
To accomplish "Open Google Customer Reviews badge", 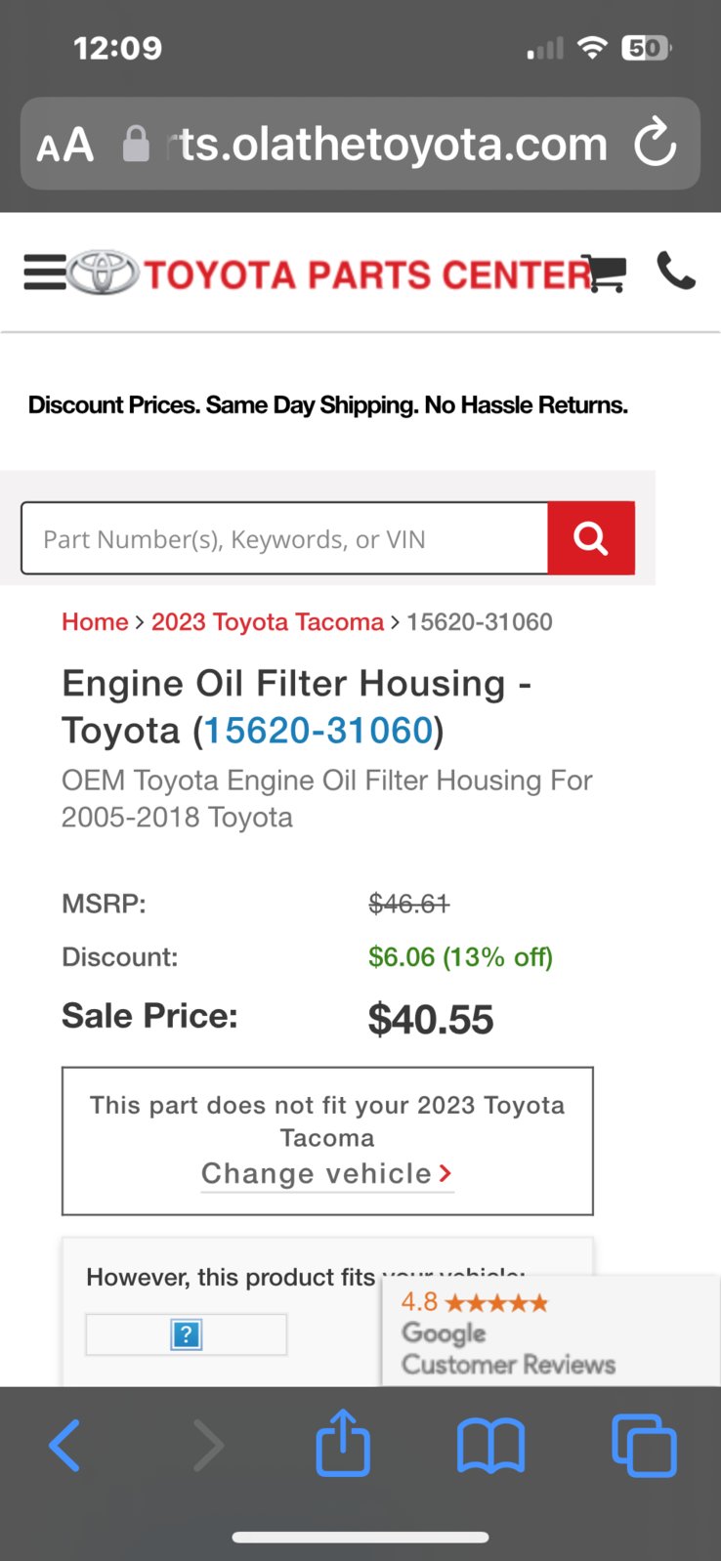I will point(551,1330).
